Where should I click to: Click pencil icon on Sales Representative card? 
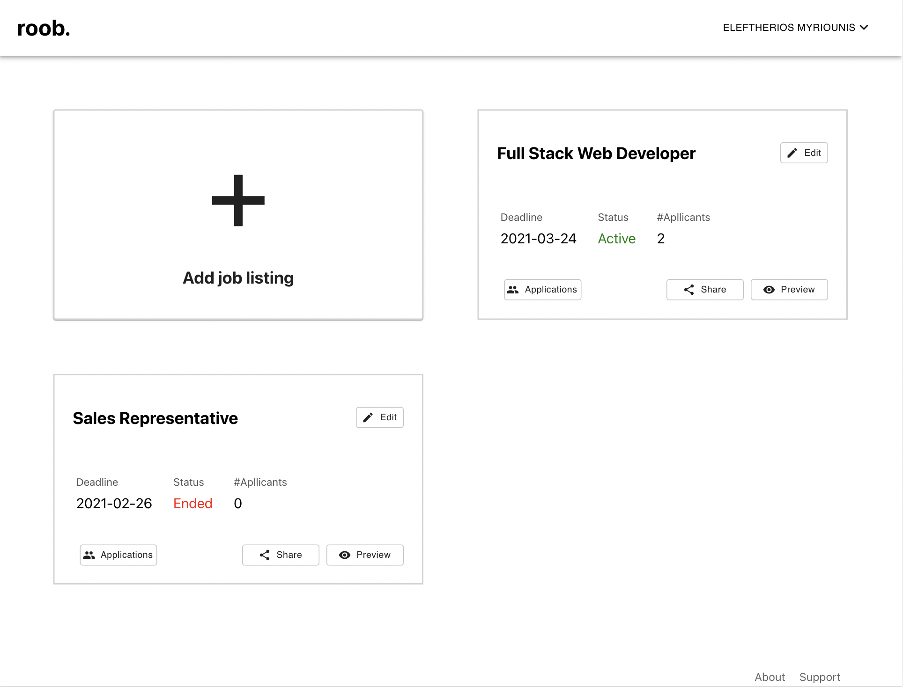368,417
